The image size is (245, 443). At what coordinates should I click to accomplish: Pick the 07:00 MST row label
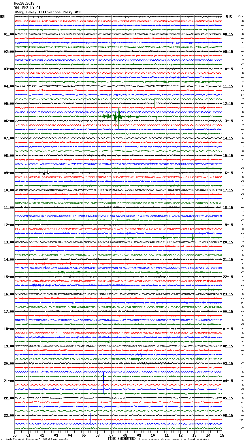[9, 138]
